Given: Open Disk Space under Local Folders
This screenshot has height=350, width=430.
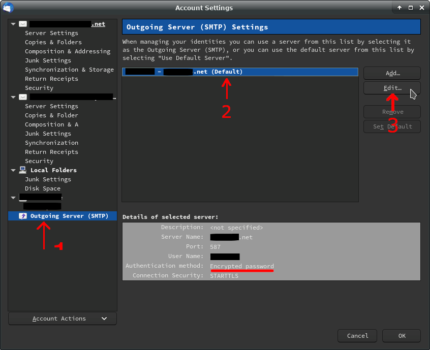Looking at the screenshot, I should (43, 188).
